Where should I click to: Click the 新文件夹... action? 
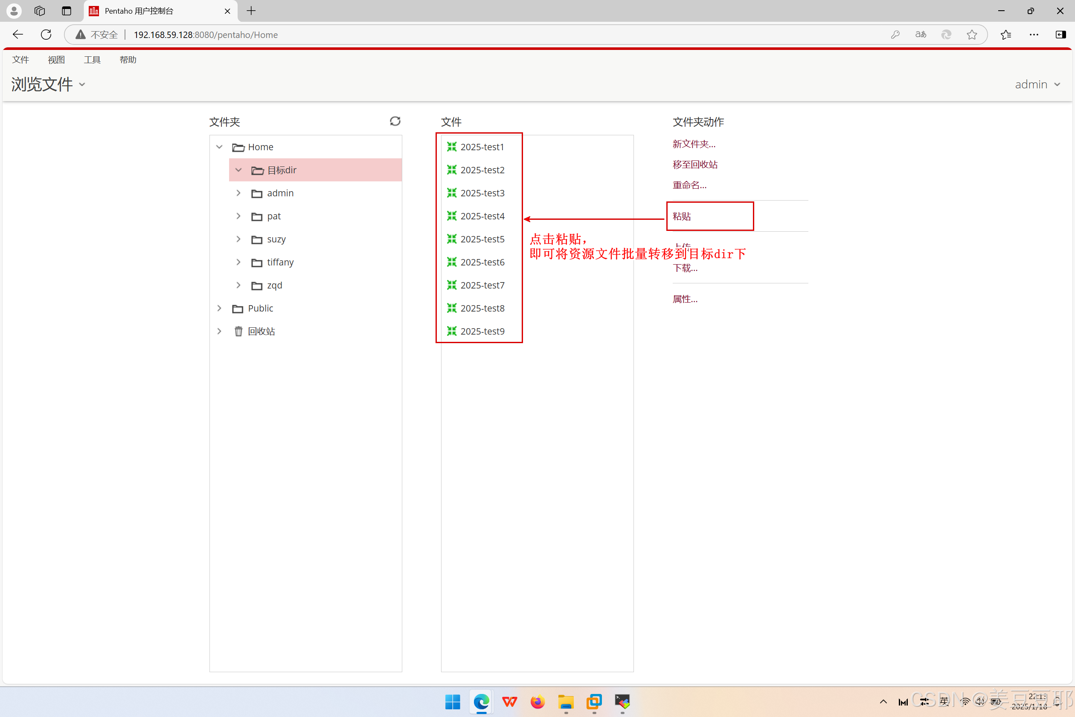693,144
